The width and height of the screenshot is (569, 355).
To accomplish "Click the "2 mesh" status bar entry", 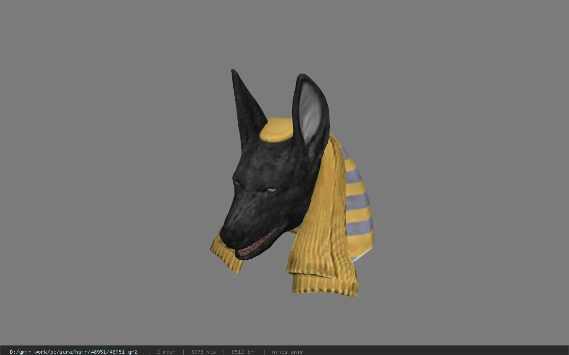I will 166,352.
